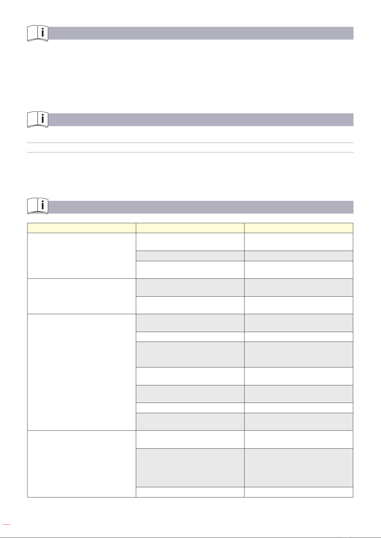The image size is (381, 538).
Task: Click the narrow band between the two horizontal rules
Action: click(190, 148)
